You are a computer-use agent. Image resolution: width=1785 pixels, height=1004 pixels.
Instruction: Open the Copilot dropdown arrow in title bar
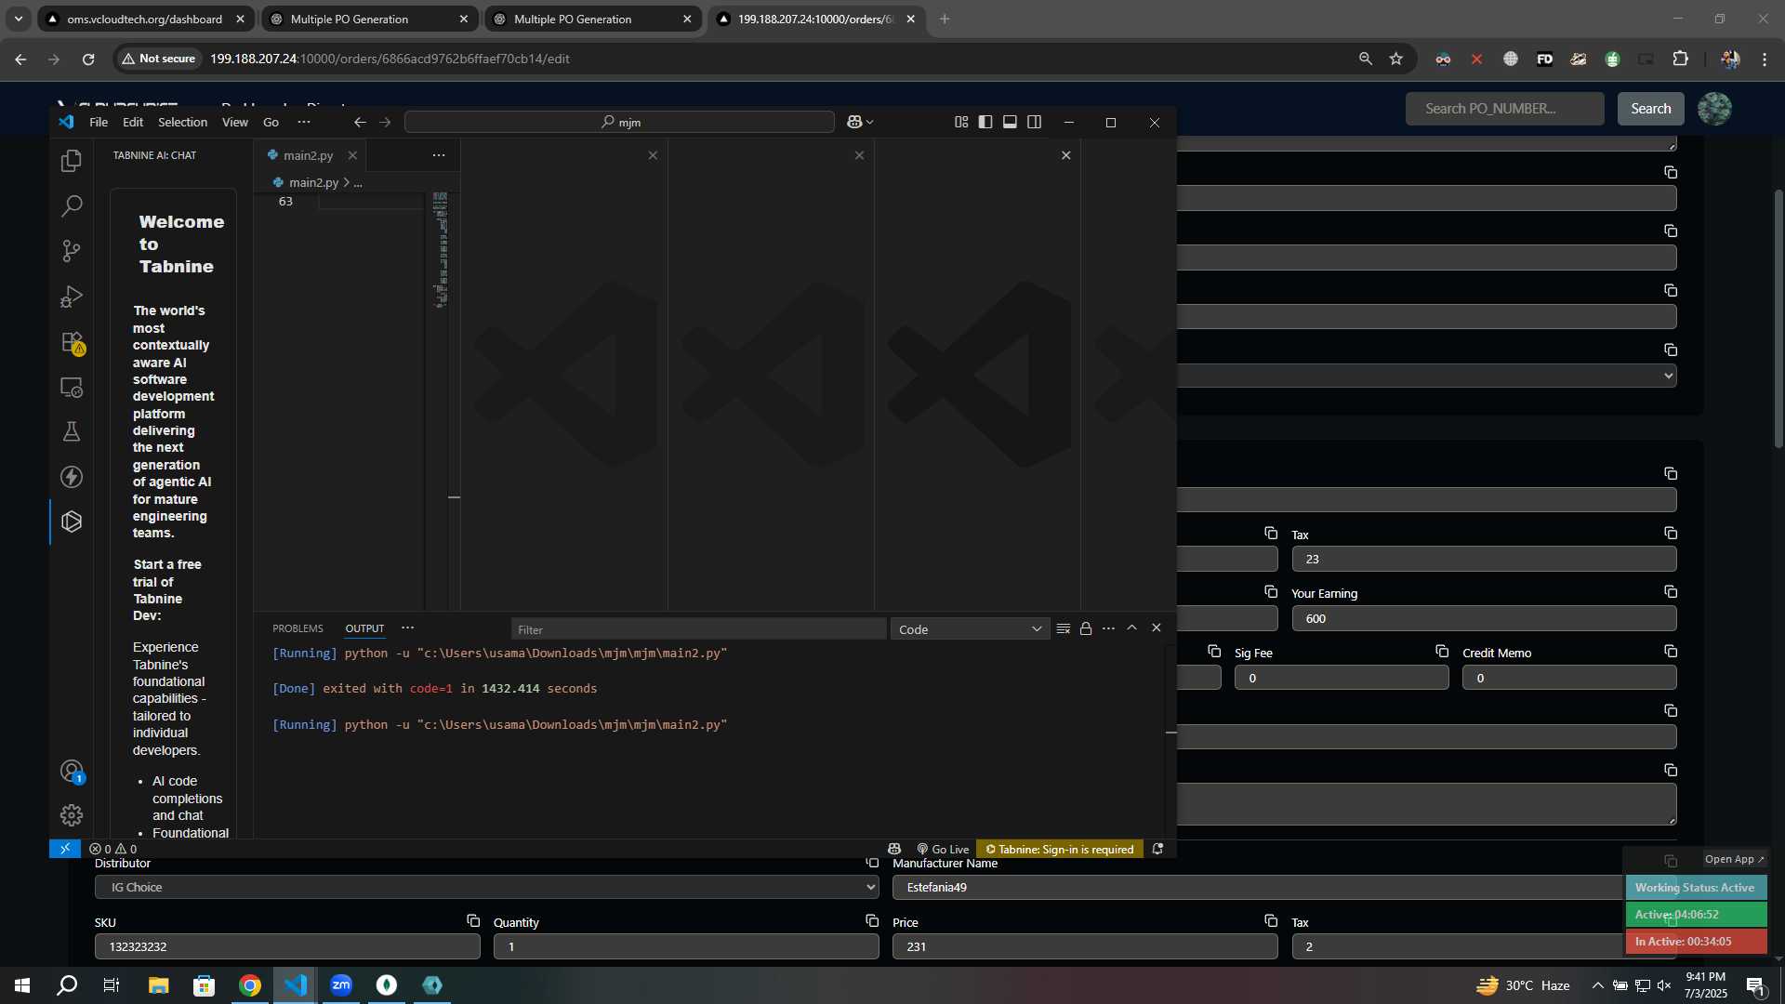(870, 122)
